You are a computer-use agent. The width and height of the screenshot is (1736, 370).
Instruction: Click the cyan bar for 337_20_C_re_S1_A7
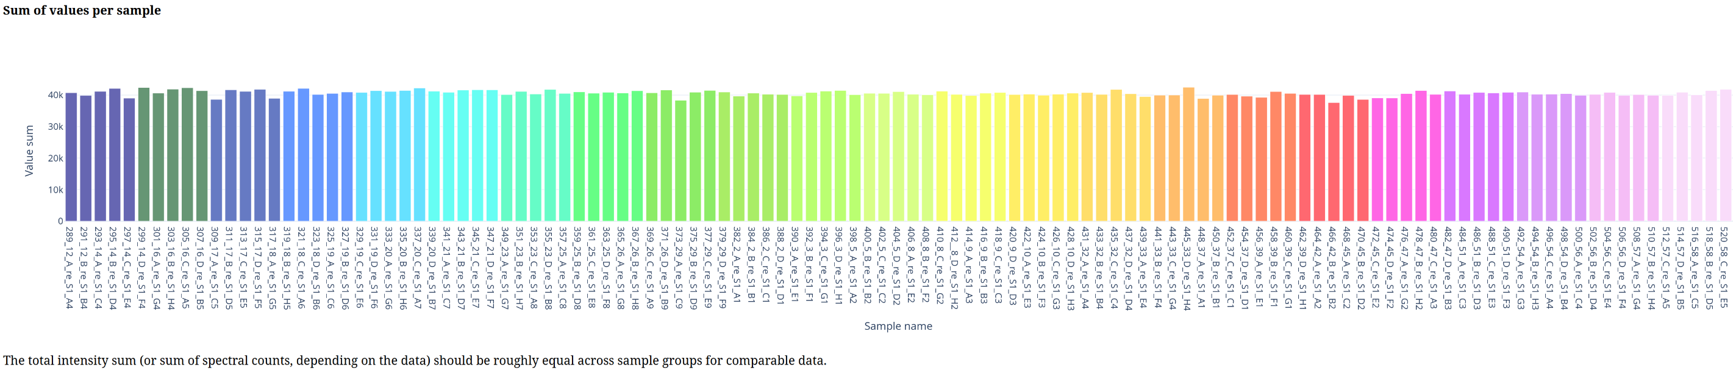click(x=419, y=154)
